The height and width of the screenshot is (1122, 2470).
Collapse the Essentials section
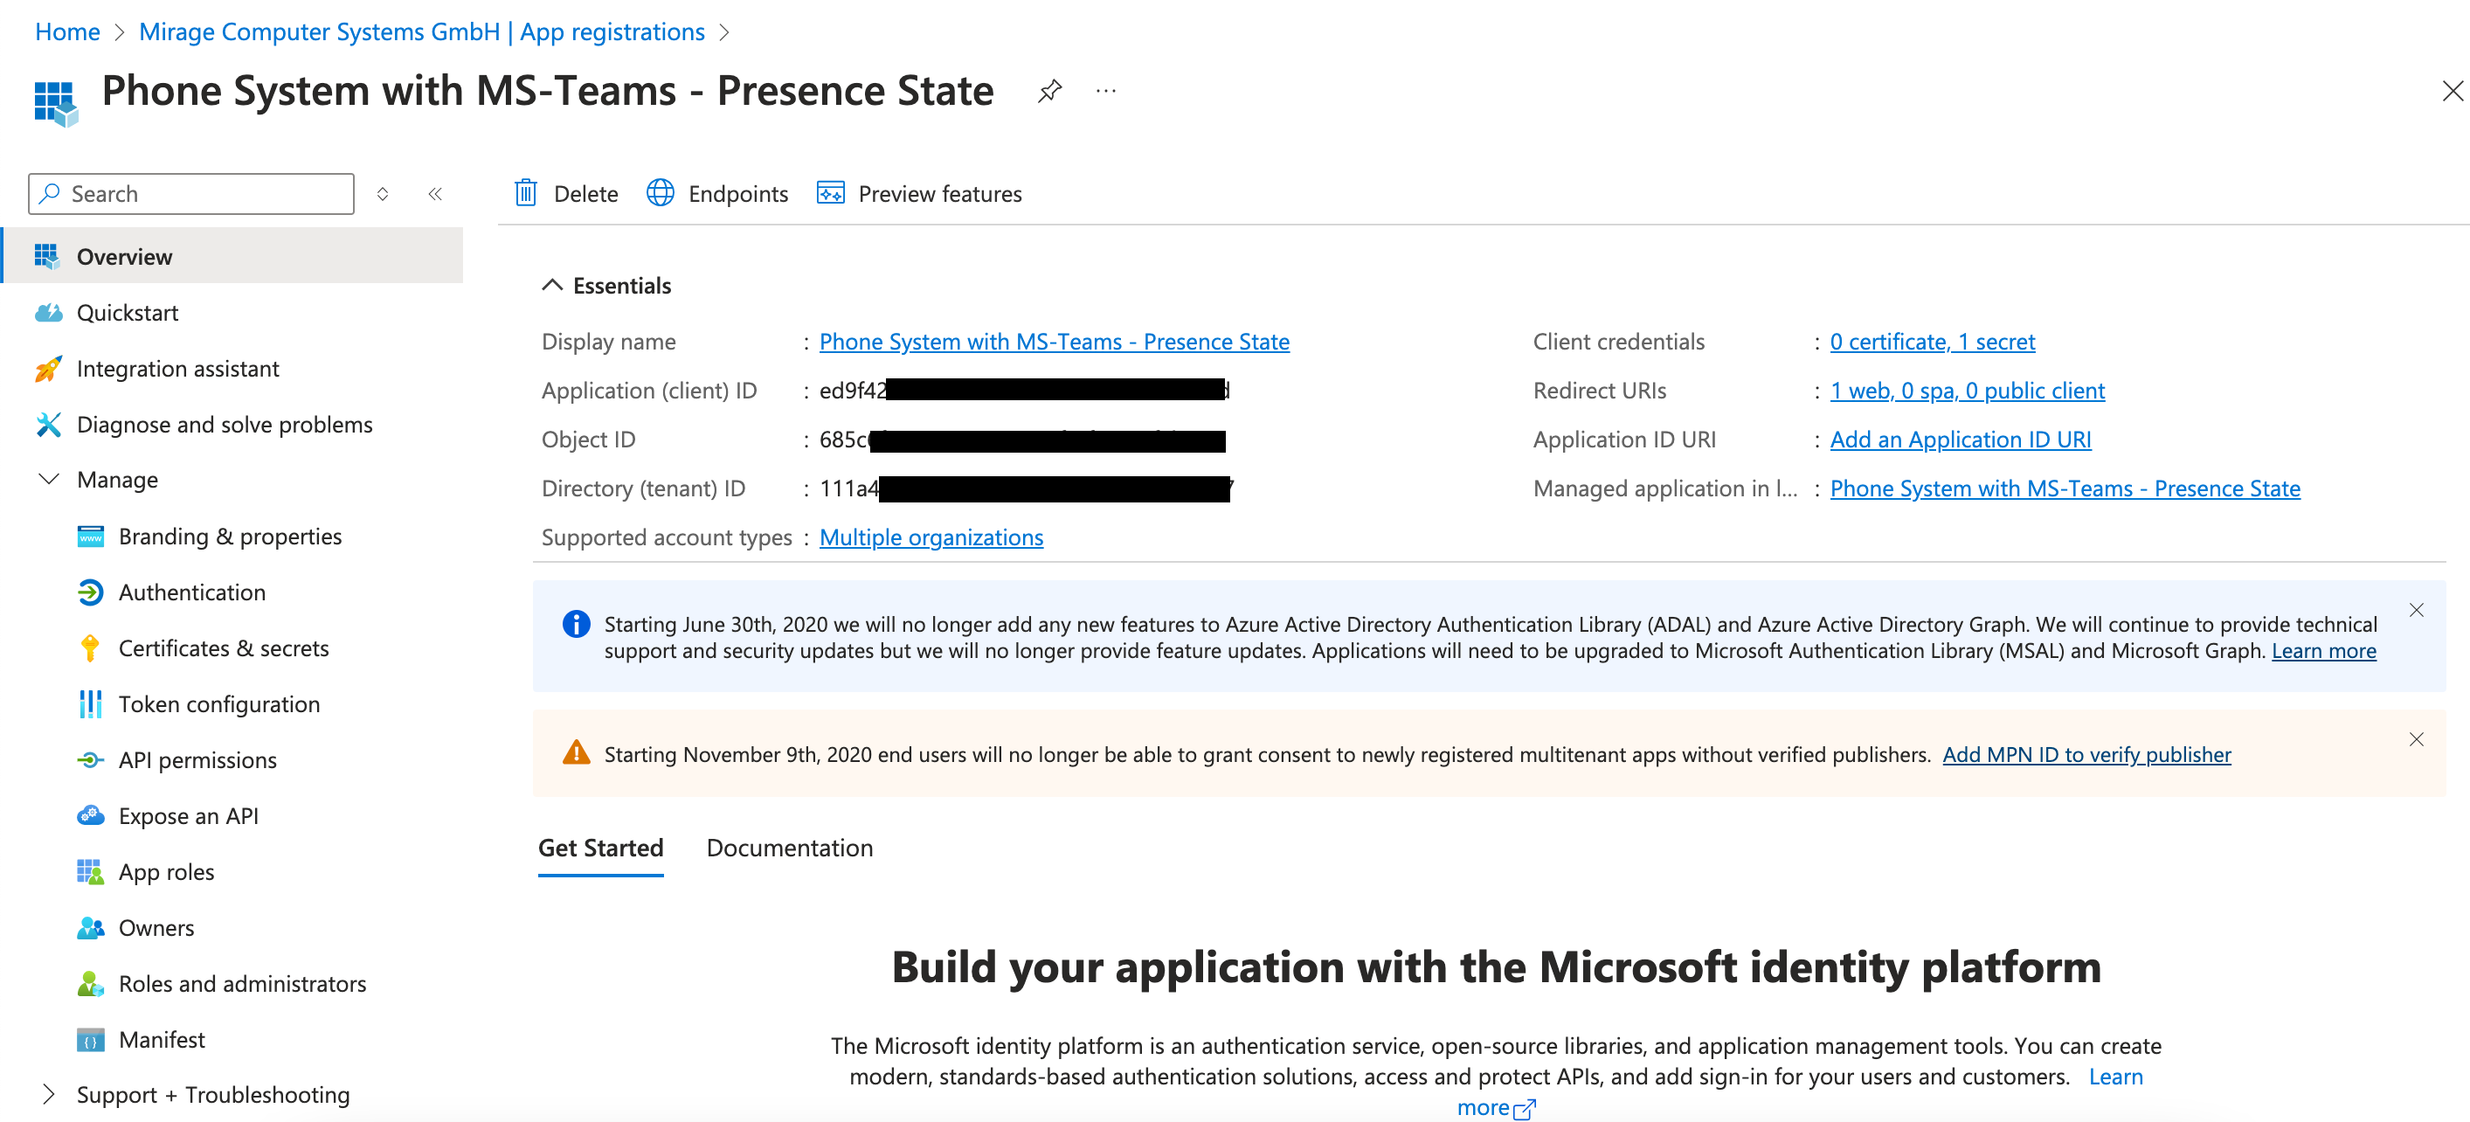pyautogui.click(x=552, y=285)
